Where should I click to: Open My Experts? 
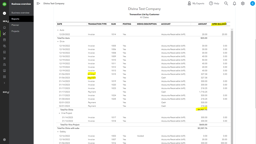coord(196,3)
